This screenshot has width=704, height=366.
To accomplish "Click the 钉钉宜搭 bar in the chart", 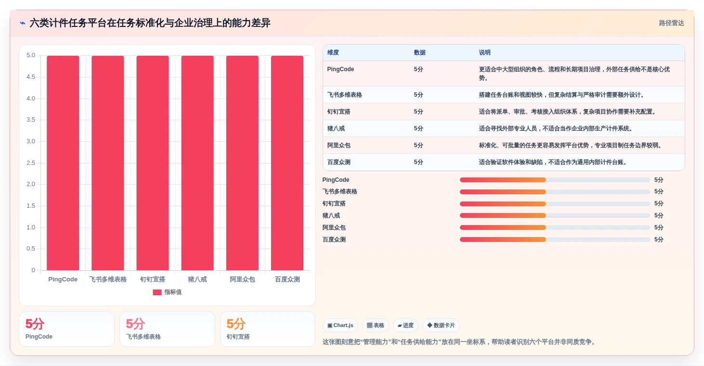I will pos(153,163).
